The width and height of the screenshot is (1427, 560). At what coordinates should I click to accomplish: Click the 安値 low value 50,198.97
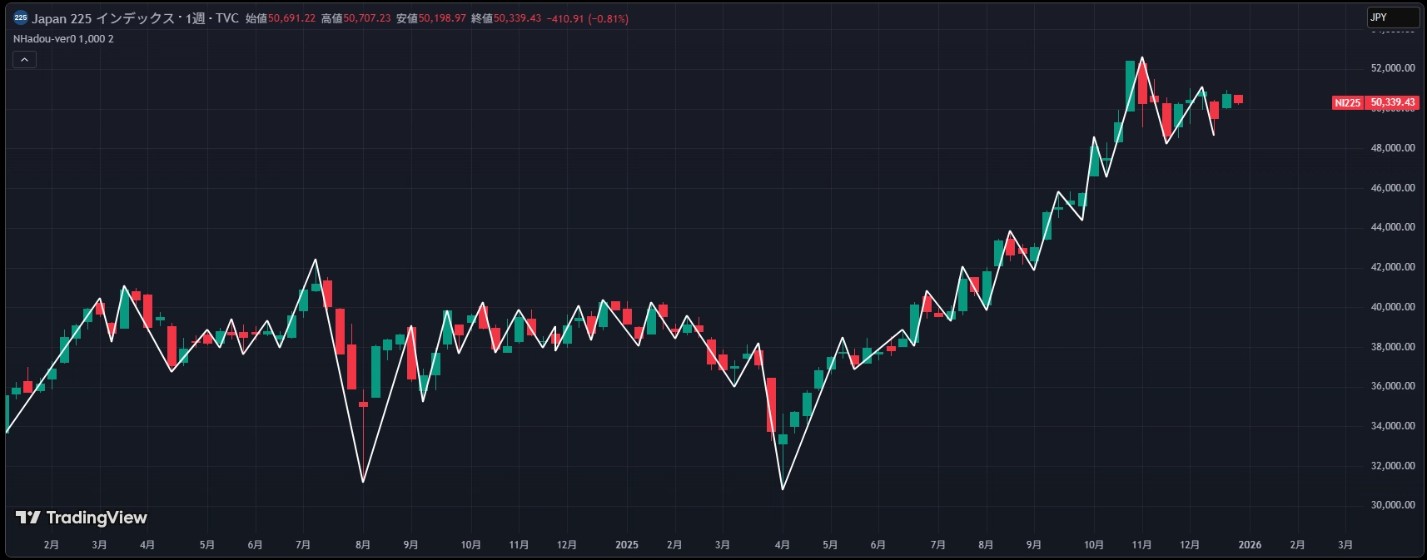442,18
